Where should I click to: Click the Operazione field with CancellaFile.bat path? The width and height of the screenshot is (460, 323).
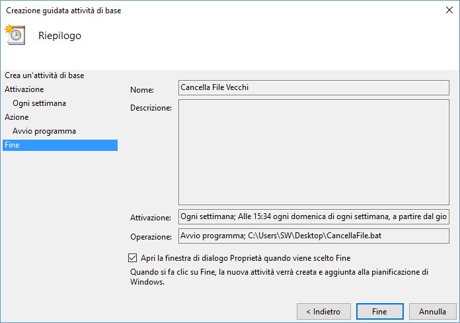click(313, 236)
